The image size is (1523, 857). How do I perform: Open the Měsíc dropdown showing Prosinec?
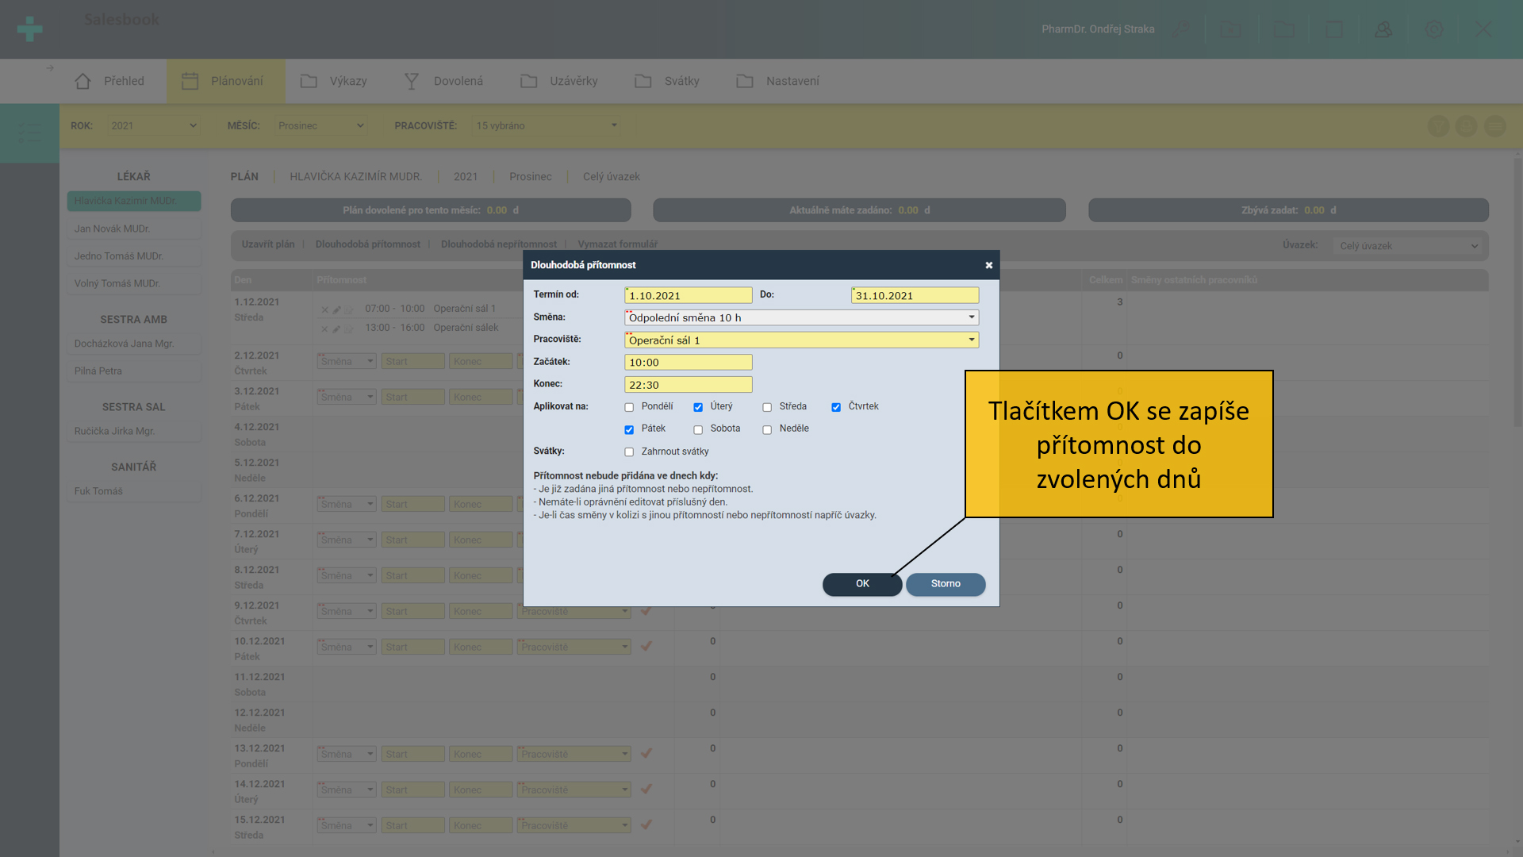click(x=320, y=125)
